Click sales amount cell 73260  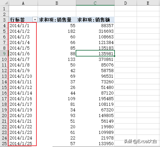point(95,82)
